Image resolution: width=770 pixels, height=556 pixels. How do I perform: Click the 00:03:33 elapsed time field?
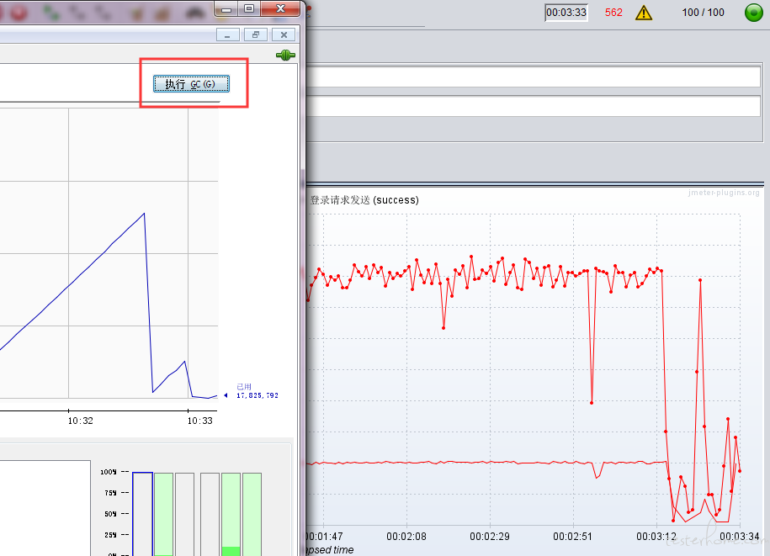pyautogui.click(x=566, y=13)
